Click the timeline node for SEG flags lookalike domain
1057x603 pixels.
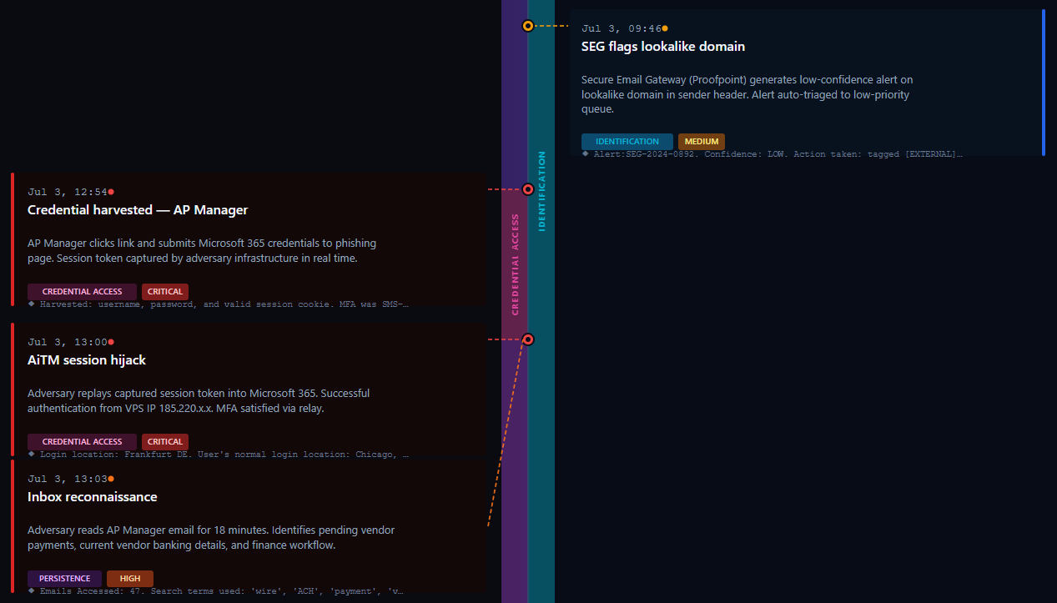(x=528, y=26)
